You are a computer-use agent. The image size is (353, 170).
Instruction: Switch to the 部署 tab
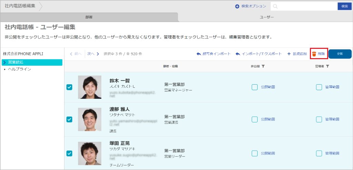point(89,17)
